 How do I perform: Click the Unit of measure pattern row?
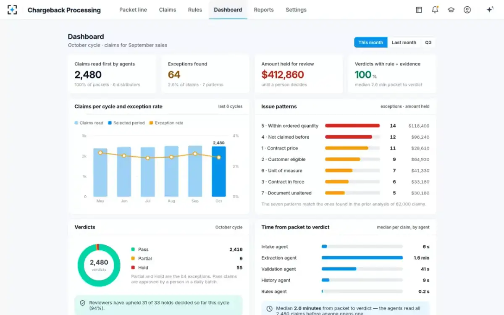point(345,171)
